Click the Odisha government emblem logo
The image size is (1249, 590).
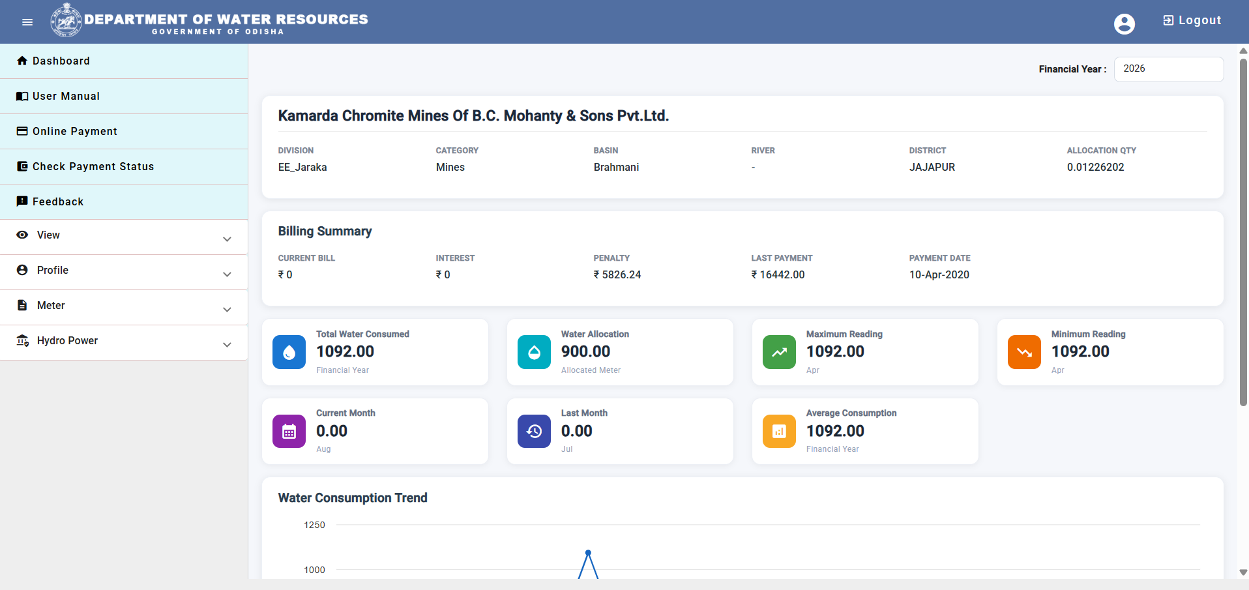(66, 20)
